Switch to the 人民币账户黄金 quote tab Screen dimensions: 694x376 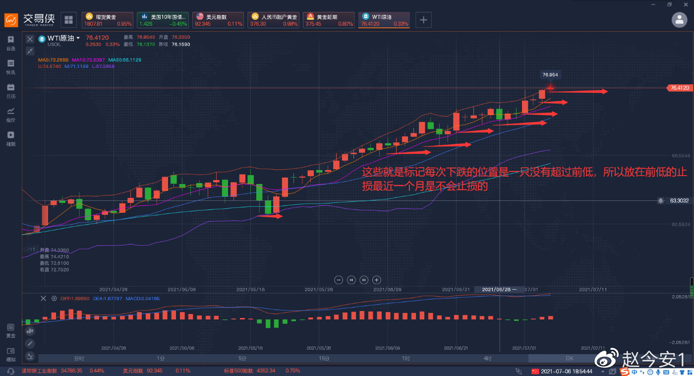[274, 20]
